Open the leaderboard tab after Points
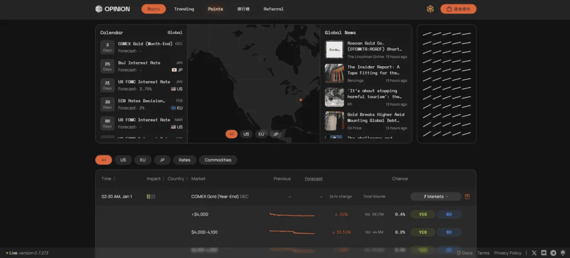The height and width of the screenshot is (258, 570). pyautogui.click(x=243, y=9)
